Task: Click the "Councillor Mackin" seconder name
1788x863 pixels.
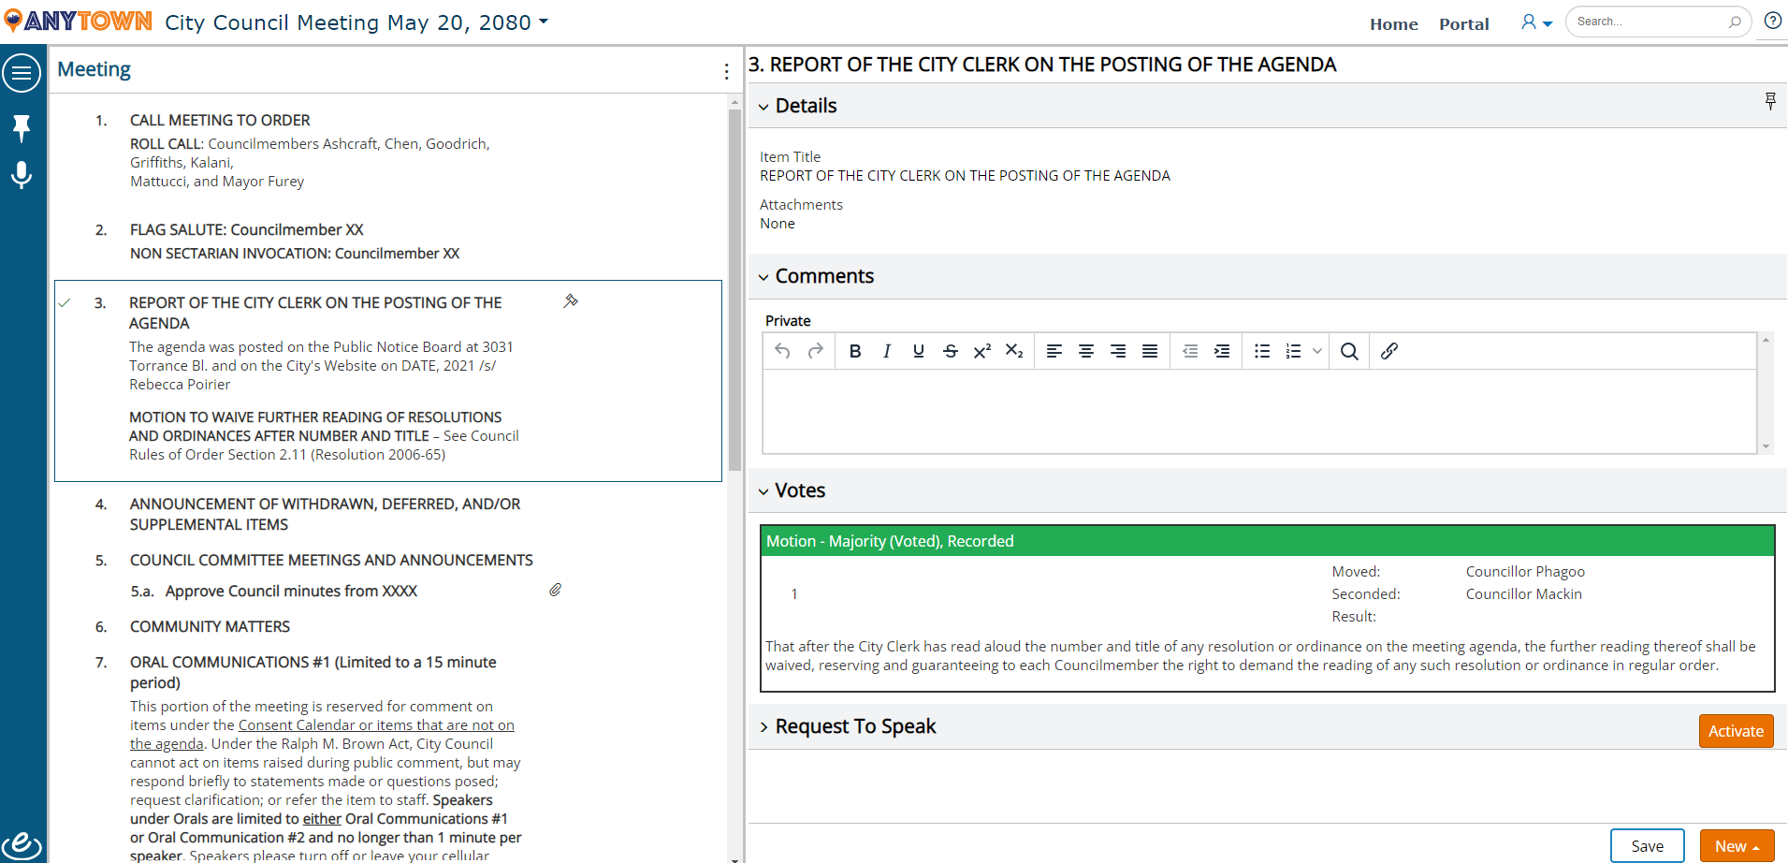Action: (1523, 593)
